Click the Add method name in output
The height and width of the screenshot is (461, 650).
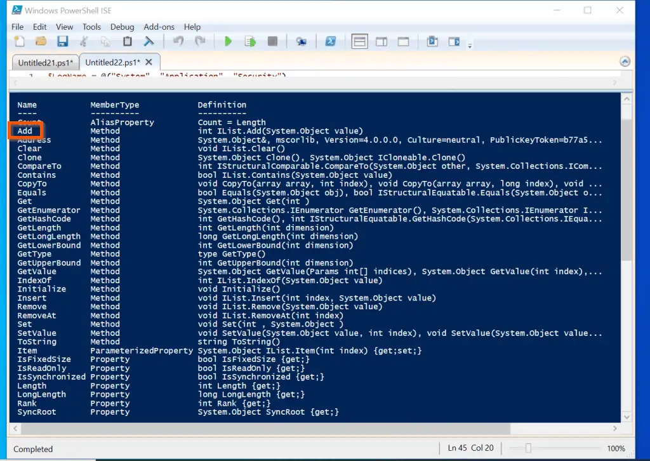click(x=25, y=131)
